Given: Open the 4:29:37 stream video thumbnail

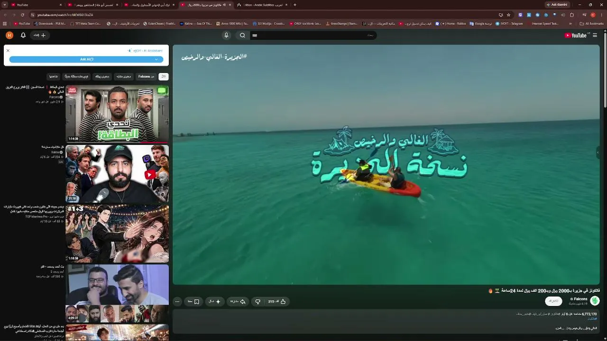Looking at the screenshot, I should click(x=117, y=293).
